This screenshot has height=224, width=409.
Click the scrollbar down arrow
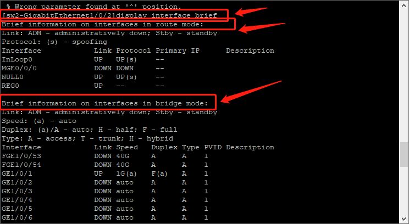point(404,219)
